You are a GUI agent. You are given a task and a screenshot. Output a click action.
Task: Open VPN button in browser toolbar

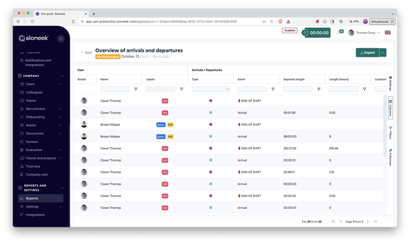coord(355,21)
